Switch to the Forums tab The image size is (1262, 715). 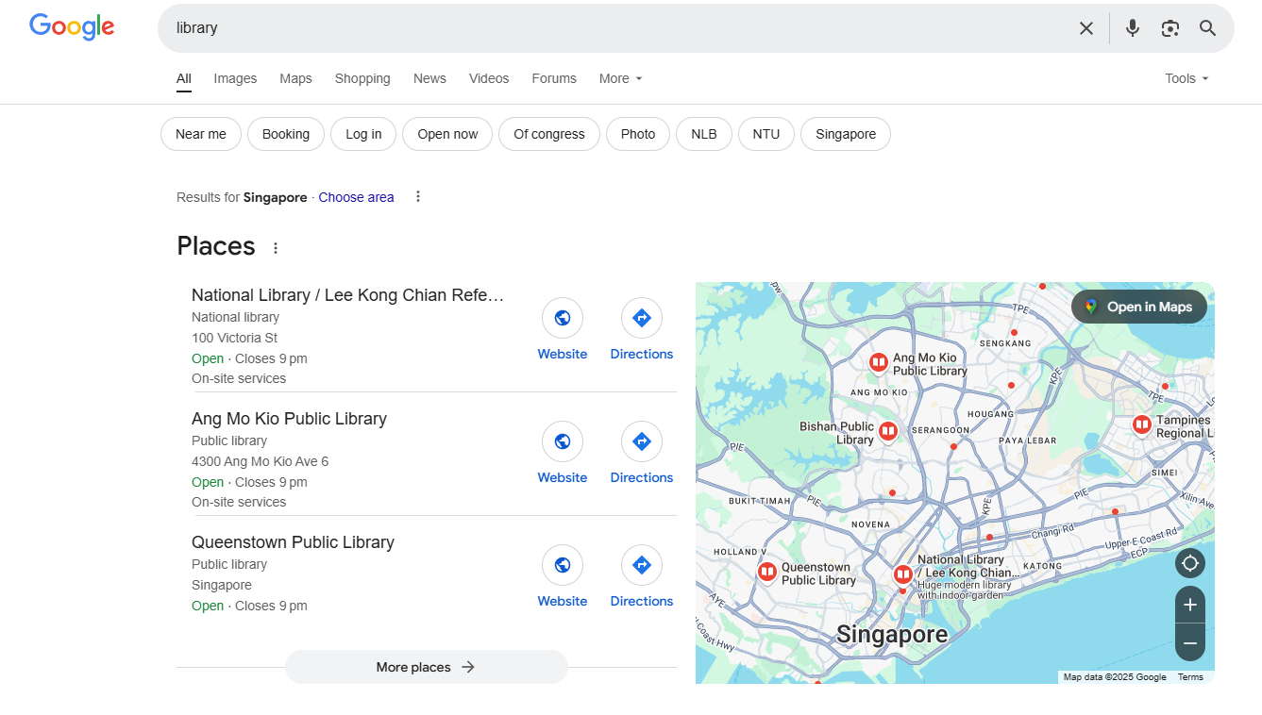(554, 78)
